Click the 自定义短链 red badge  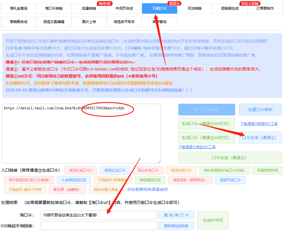point(250,3)
